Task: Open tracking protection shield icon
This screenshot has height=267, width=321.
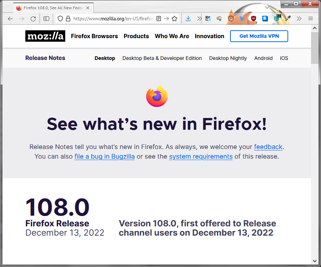Action: 60,19
